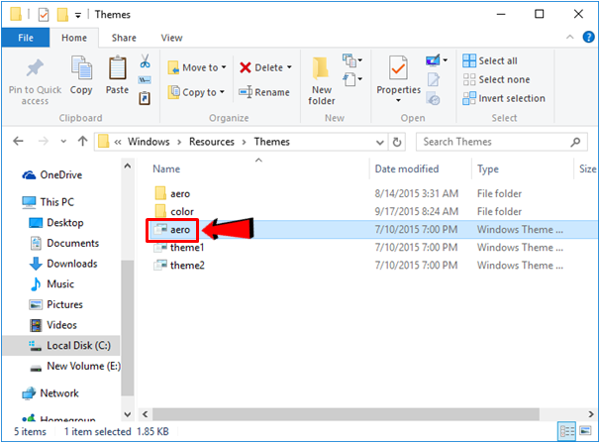
Task: Open the Open-with dropdown arrow
Action: tap(445, 60)
